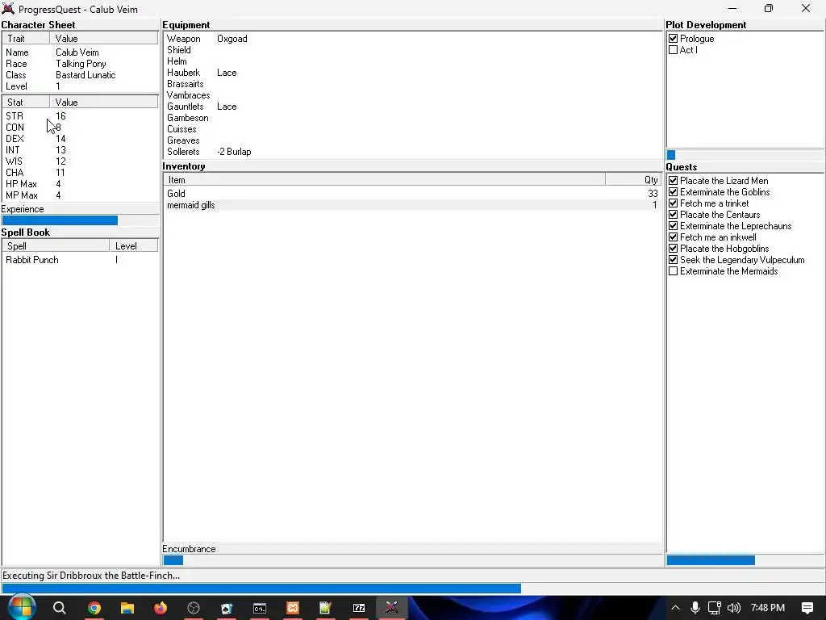Select the Greaves equipment row
826x620 pixels.
412,140
